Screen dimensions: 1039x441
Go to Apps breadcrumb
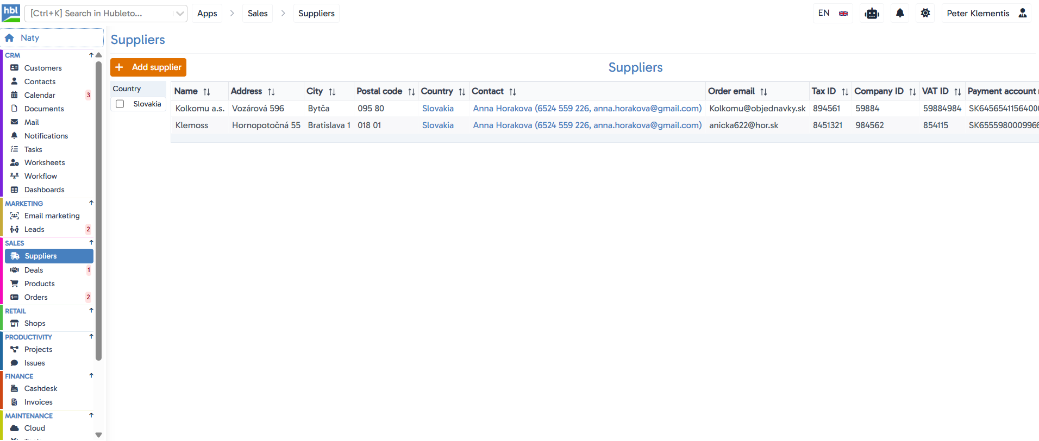tap(207, 14)
